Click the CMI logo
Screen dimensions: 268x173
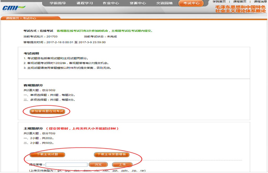[14, 8]
